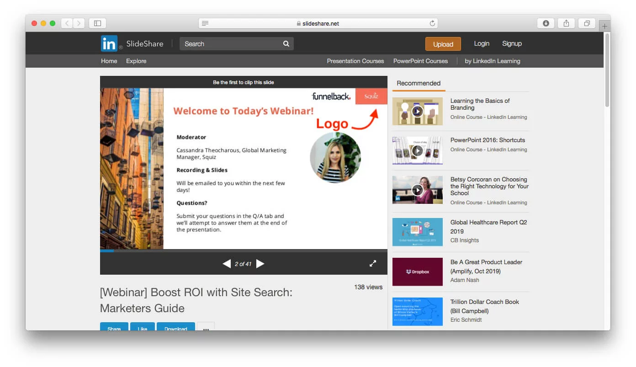Click Safari forward navigation arrow
The image size is (636, 367).
point(79,23)
